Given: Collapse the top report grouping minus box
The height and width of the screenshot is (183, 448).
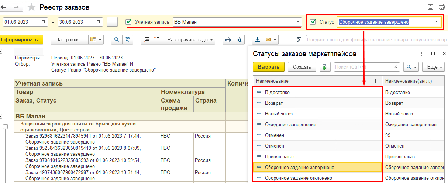Looking at the screenshot, I should pos(1,52).
